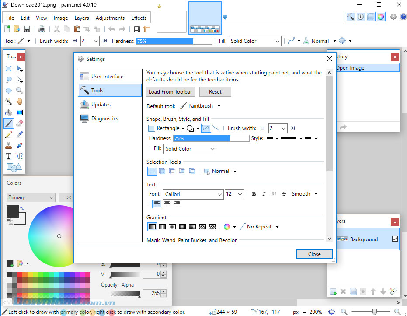This screenshot has height=316, width=407.
Task: Select the Text tool in Tools panel
Action: [x=9, y=156]
